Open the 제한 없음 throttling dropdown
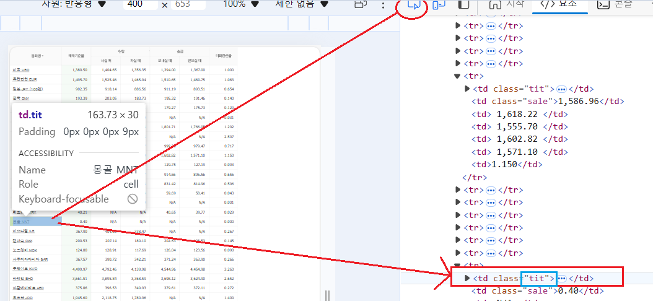This screenshot has height=301, width=653. (302, 4)
